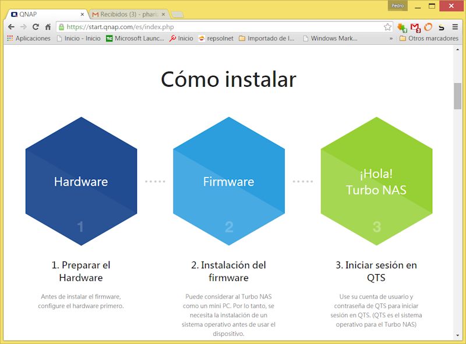Viewport: 466px width, 344px height.
Task: Show hidden bookmarks with the » chevron
Action: tap(391, 38)
